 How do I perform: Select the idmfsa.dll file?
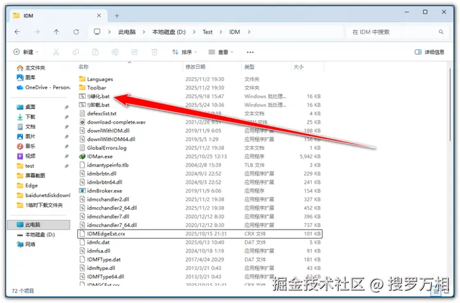coord(200,251)
